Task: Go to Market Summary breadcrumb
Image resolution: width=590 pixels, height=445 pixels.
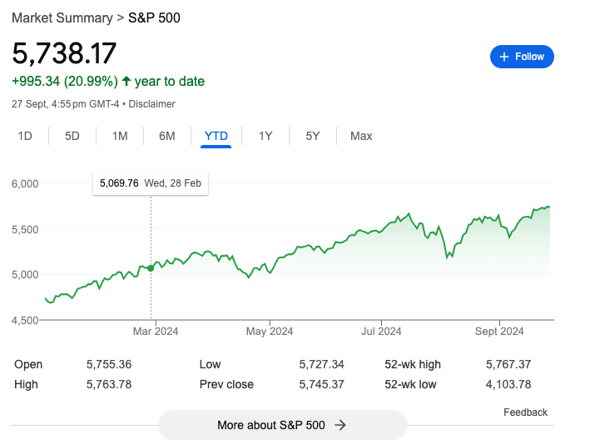Action: click(x=62, y=17)
